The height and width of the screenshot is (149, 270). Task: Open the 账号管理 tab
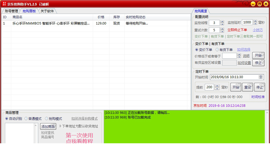click(11, 11)
